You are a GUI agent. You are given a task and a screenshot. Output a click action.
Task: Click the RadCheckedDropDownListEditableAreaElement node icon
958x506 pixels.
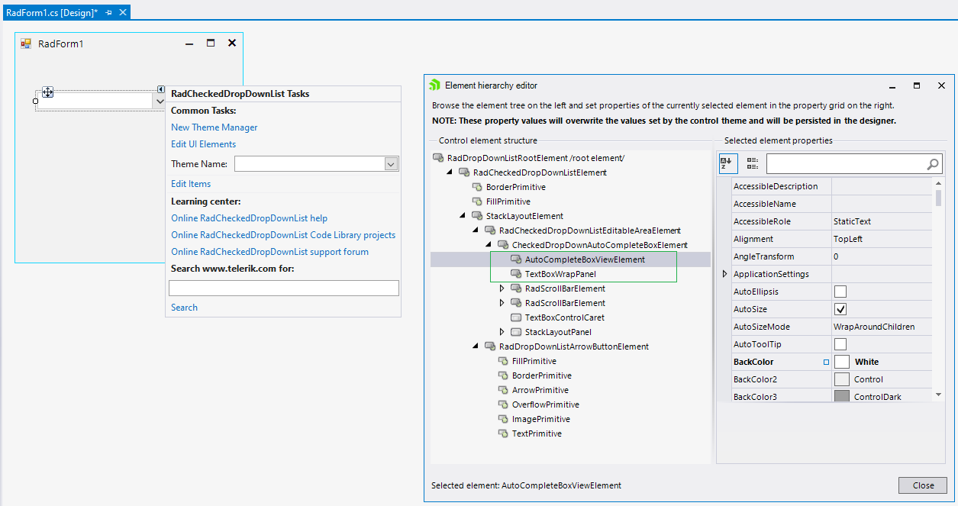(490, 230)
